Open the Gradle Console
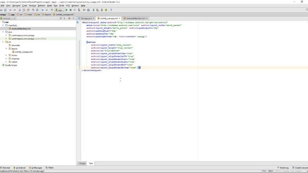The image size is (308, 173). click(x=300, y=168)
